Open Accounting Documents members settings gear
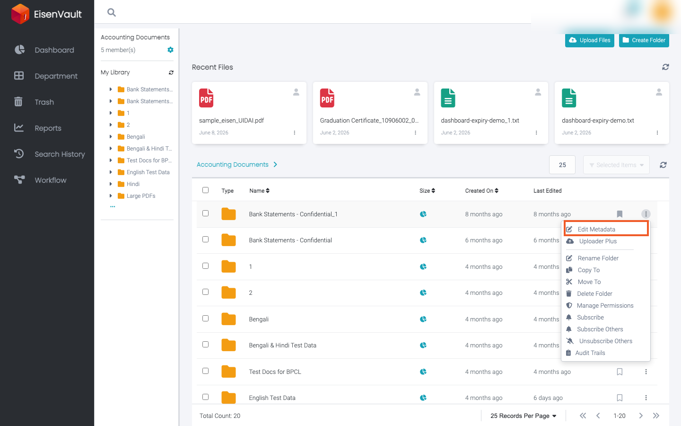The width and height of the screenshot is (681, 426). pos(170,50)
